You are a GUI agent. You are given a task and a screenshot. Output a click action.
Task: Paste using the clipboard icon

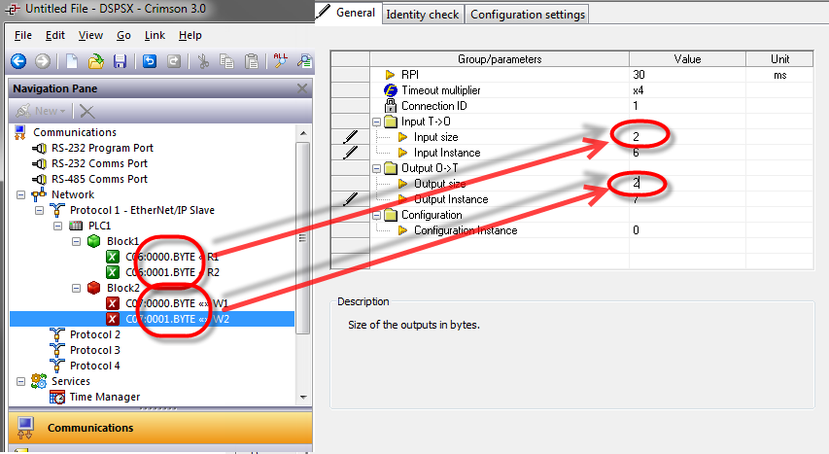[252, 61]
